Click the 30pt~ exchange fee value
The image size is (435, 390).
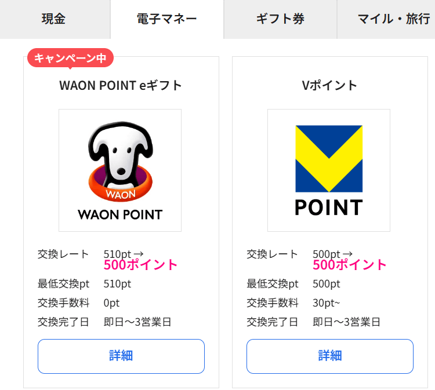325,302
